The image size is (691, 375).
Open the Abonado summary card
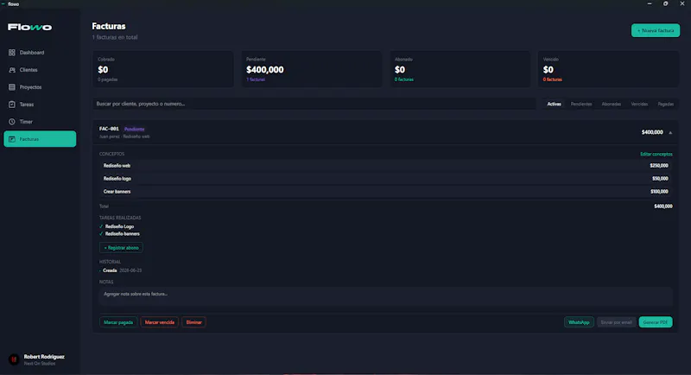460,69
